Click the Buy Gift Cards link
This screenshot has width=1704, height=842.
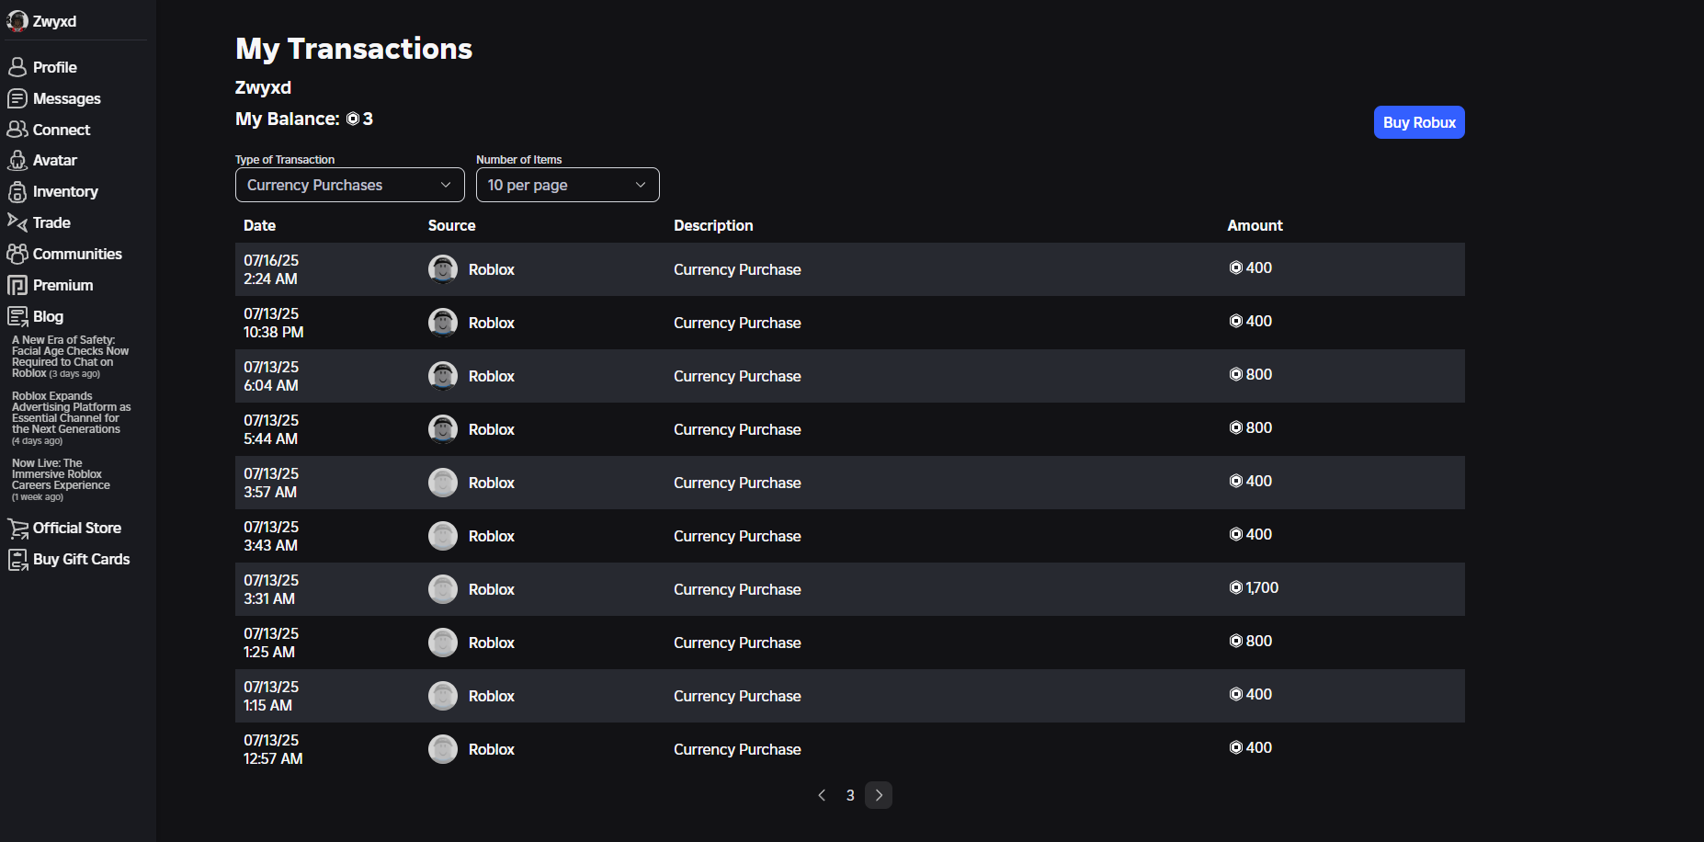(x=82, y=559)
